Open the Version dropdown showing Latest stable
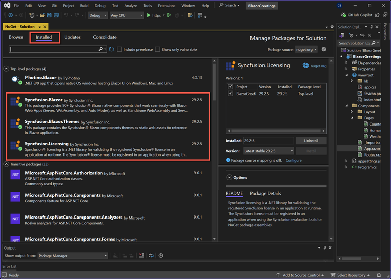Image resolution: width=391 pixels, height=279 pixels. [269, 151]
